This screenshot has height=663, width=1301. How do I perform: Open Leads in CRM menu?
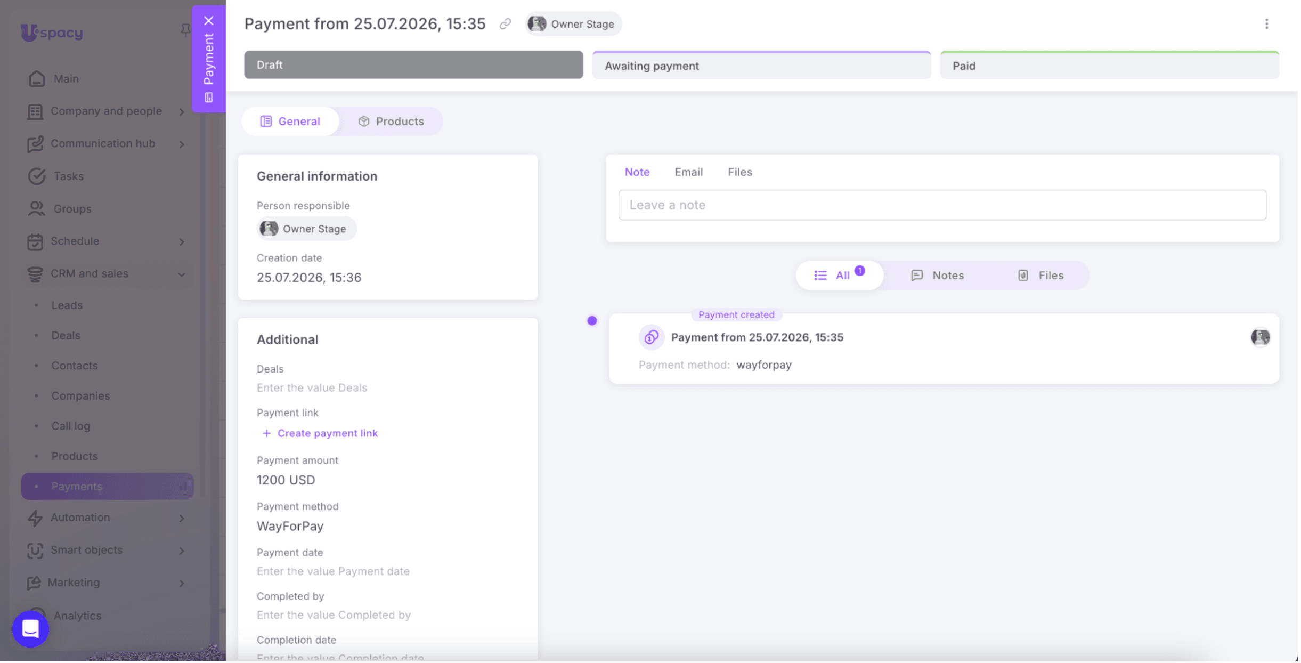tap(67, 305)
